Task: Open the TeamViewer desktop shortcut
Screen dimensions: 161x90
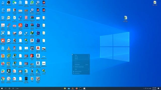Action: click(x=9, y=40)
